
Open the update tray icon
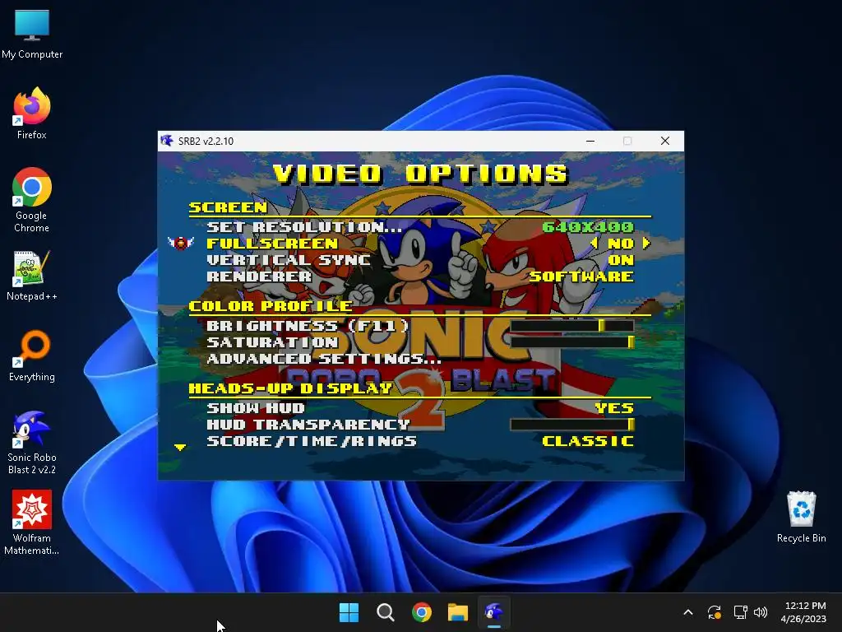pyautogui.click(x=715, y=612)
